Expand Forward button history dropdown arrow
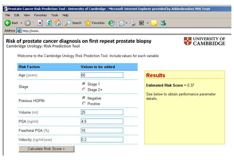The width and height of the screenshot is (234, 160). [x=34, y=23]
